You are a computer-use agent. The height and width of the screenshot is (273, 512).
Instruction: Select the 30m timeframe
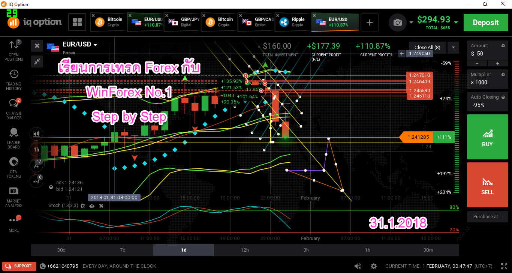[x=428, y=250]
